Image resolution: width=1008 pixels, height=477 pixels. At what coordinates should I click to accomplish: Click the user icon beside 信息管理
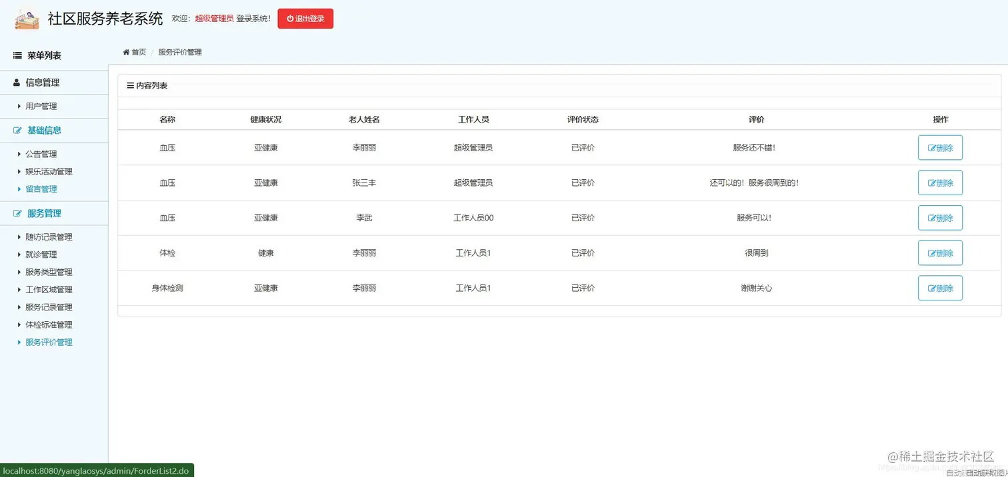[17, 83]
